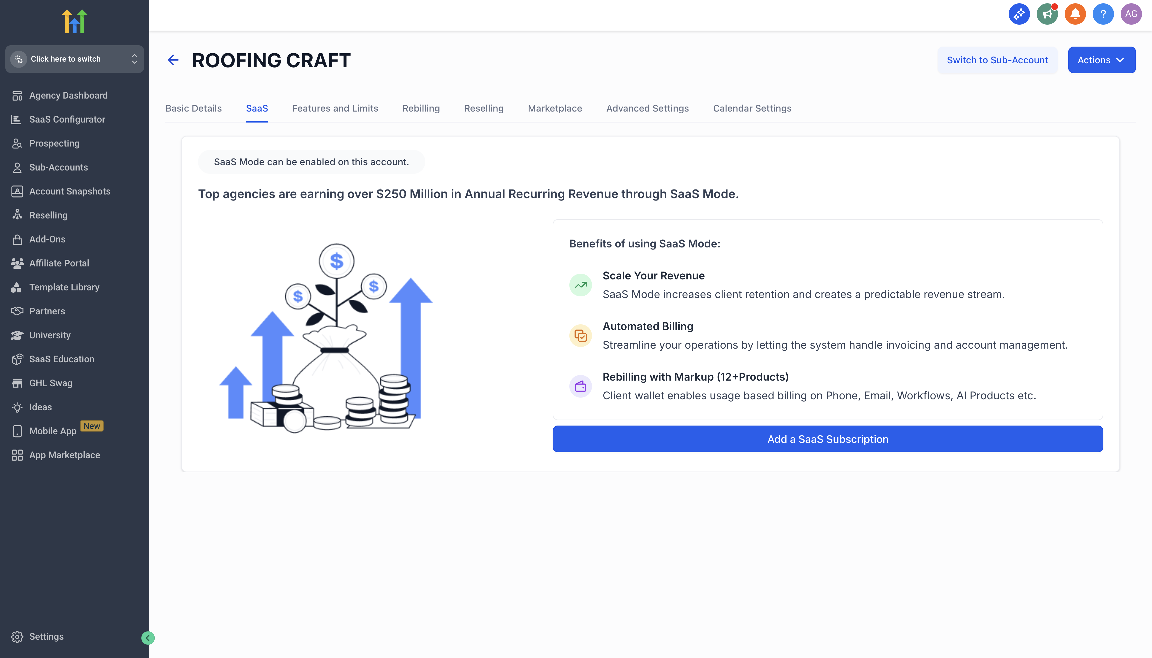This screenshot has width=1152, height=658.
Task: Click the back arrow beside ROOFING CRAFT
Action: 173,60
